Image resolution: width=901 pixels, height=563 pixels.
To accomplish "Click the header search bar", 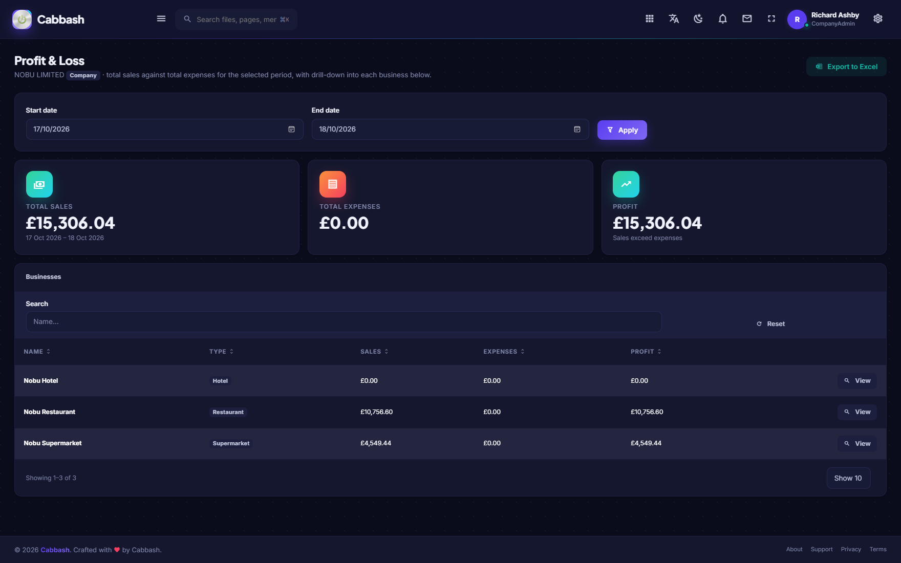I will click(236, 19).
